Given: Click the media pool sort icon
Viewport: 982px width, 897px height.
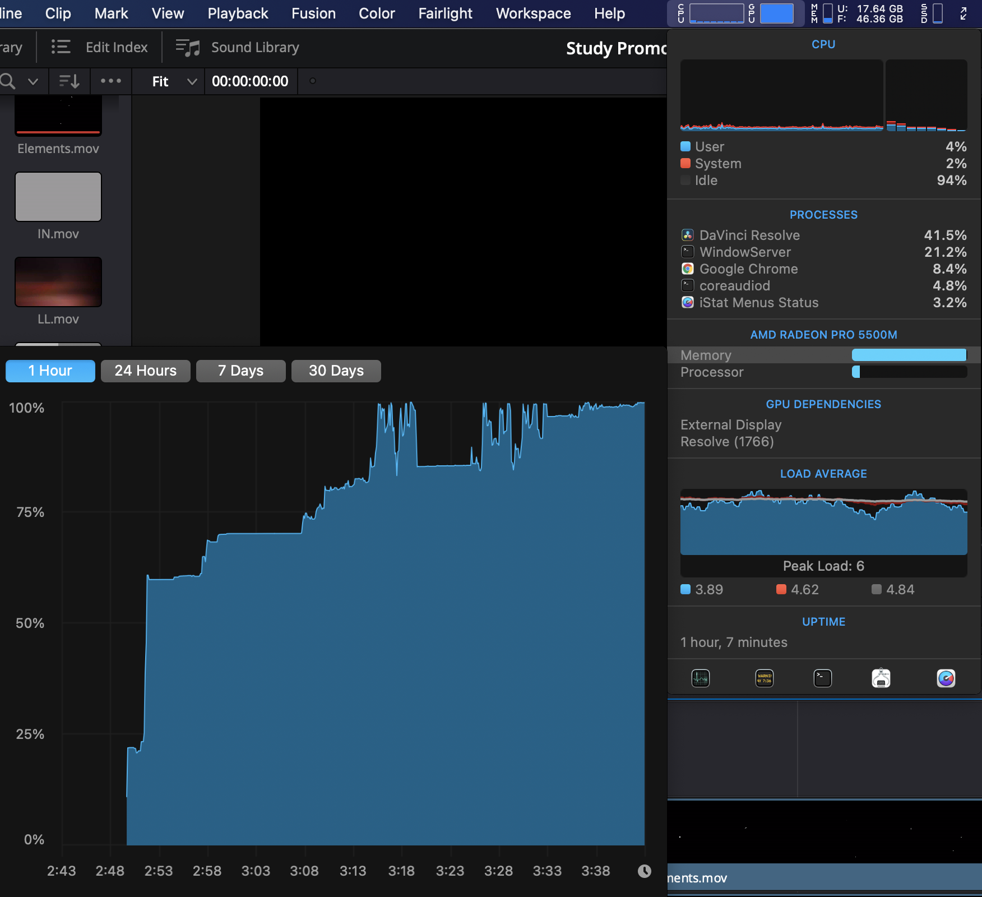Looking at the screenshot, I should click(70, 81).
